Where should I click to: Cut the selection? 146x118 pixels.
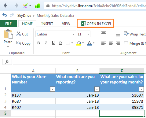(22, 34)
